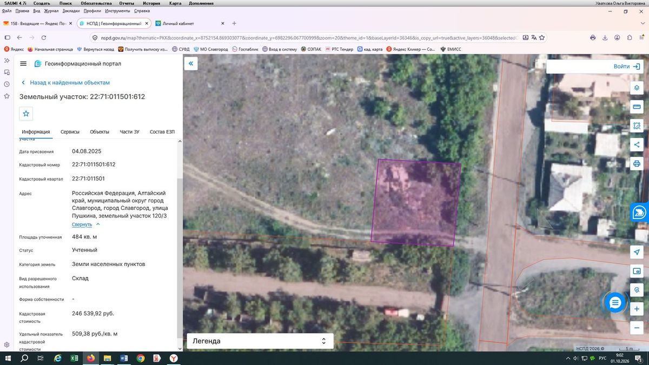Launch Excel from the taskbar
The width and height of the screenshot is (649, 365).
[x=74, y=358]
